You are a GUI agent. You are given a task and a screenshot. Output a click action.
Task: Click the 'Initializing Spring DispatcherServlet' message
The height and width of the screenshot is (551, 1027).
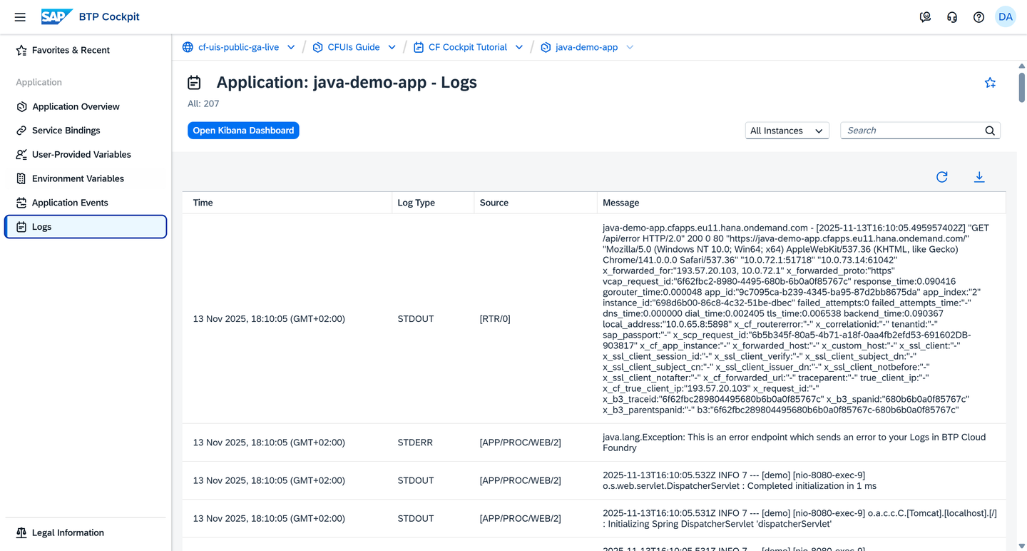pos(799,518)
